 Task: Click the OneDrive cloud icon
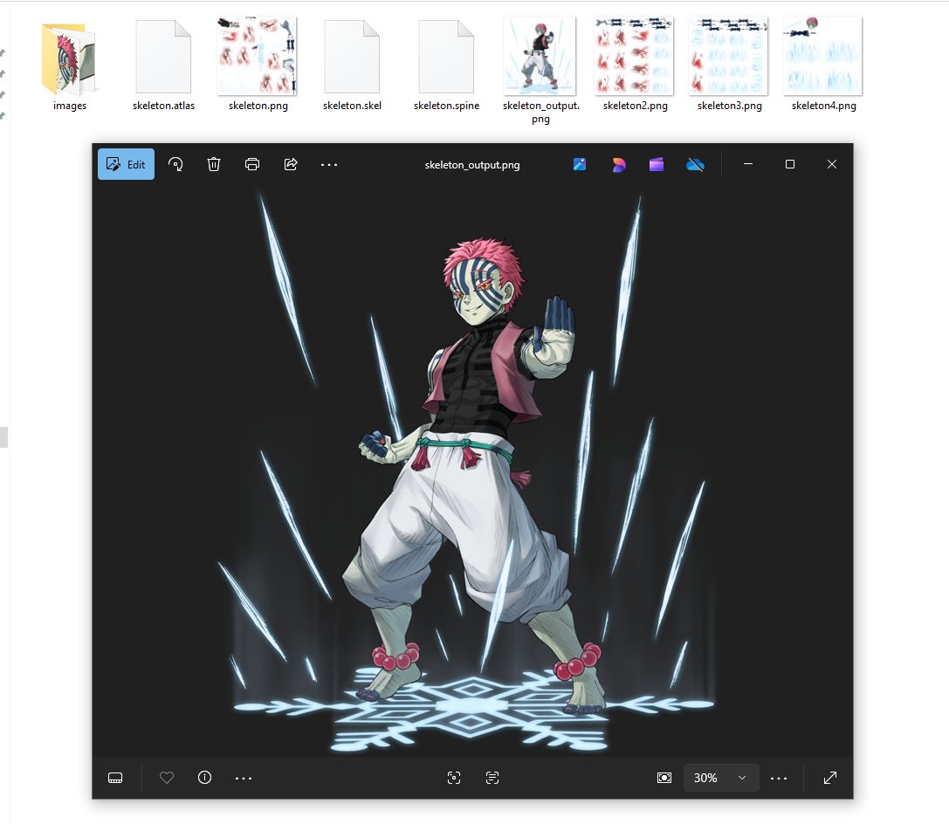pyautogui.click(x=695, y=164)
